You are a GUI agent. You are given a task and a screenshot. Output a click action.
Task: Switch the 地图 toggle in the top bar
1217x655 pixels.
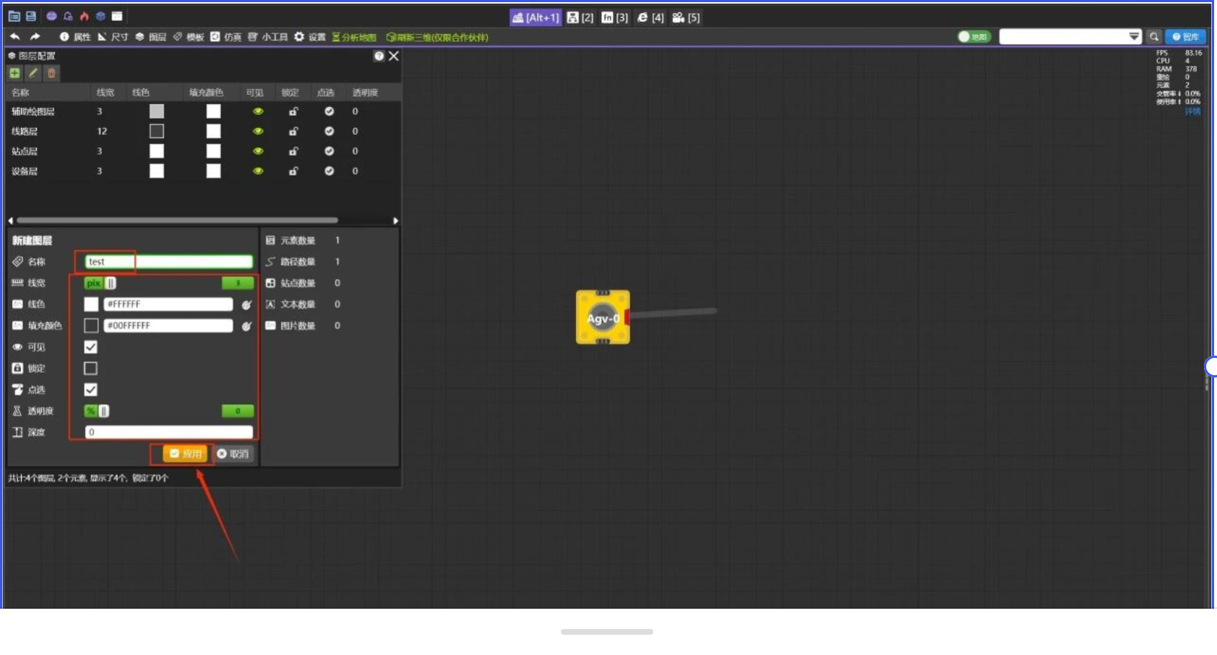(974, 37)
